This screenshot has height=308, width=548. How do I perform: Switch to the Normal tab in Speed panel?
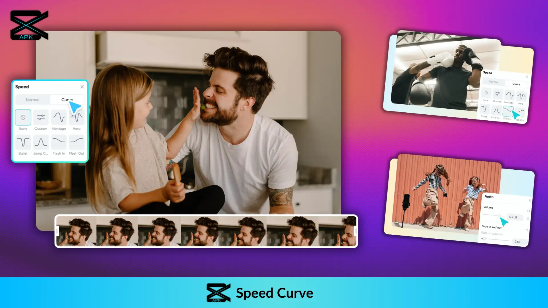tap(33, 100)
